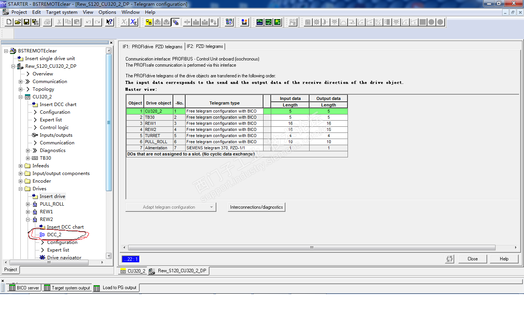Open the Project menu
The image size is (524, 314).
click(19, 12)
